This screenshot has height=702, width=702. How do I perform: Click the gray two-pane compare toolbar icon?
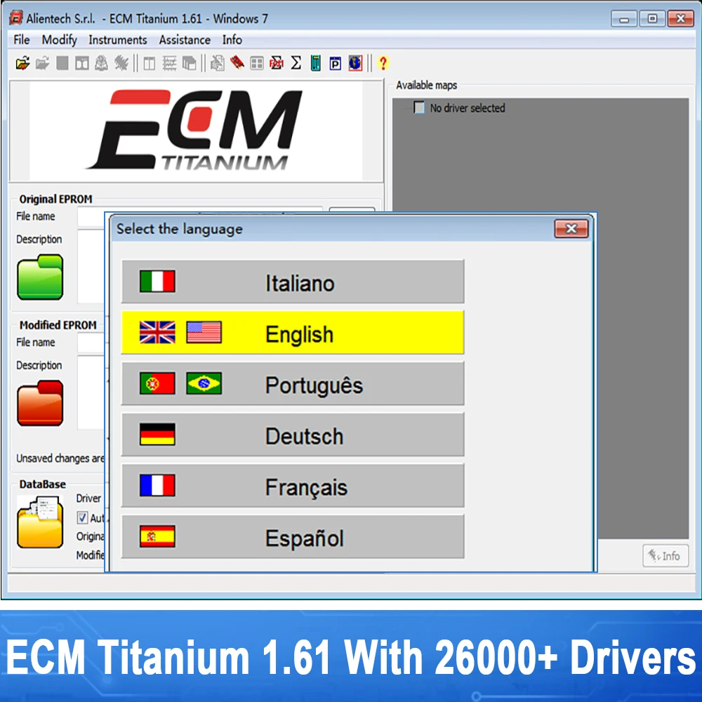[82, 63]
